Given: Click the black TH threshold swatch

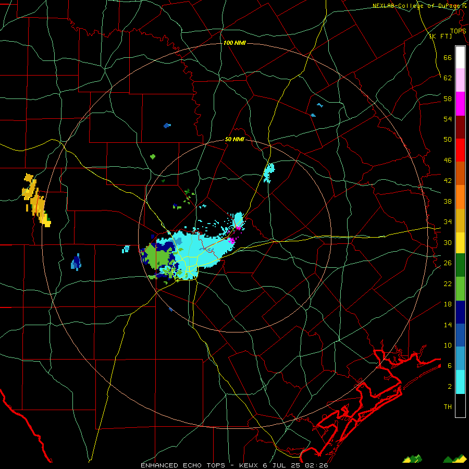Looking at the screenshot, I should pyautogui.click(x=460, y=405).
